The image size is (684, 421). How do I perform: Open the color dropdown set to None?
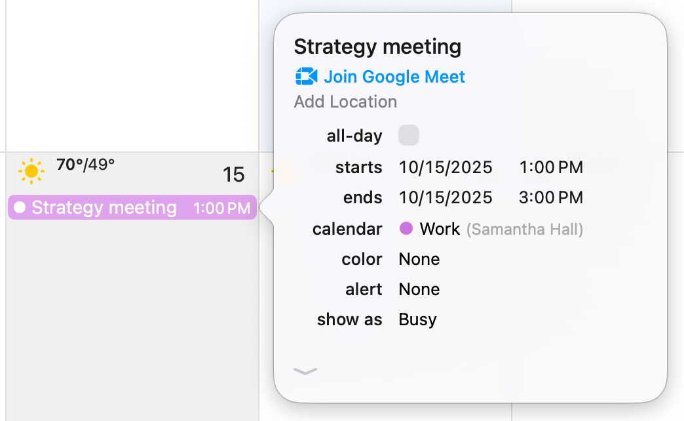tap(419, 259)
